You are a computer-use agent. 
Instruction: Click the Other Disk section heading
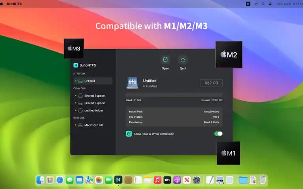(x=79, y=88)
